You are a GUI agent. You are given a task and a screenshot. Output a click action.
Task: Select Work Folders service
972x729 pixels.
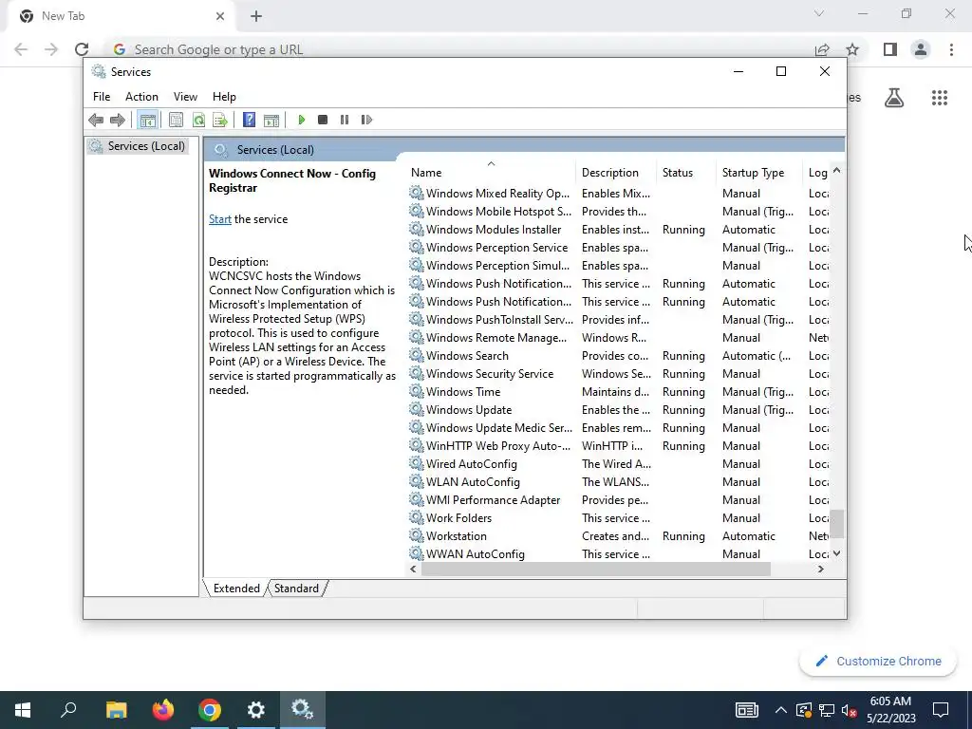(x=619, y=517)
